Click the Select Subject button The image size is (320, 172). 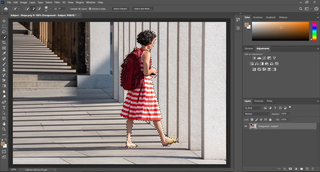[x=120, y=9]
